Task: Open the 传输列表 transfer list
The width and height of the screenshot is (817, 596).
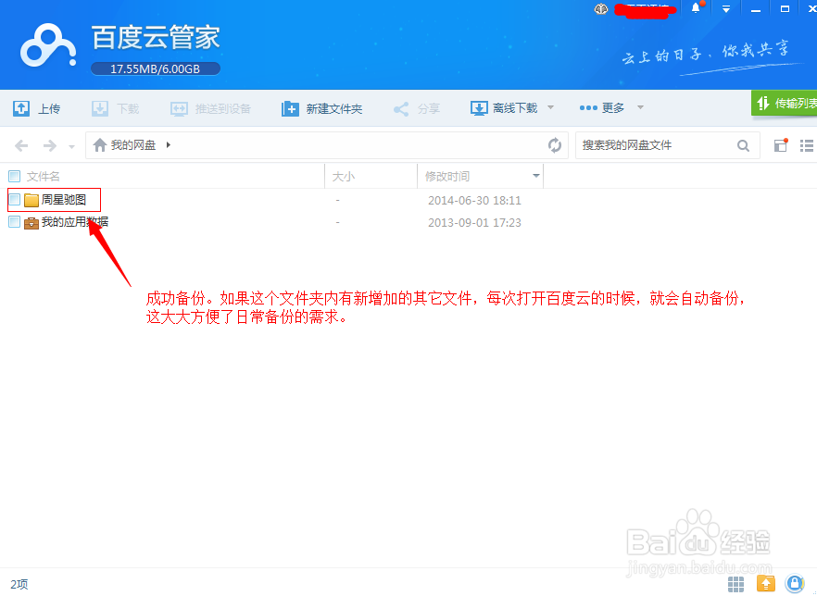Action: point(785,103)
